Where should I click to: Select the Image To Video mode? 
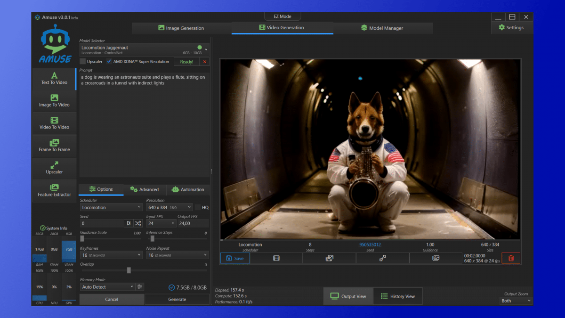click(54, 101)
